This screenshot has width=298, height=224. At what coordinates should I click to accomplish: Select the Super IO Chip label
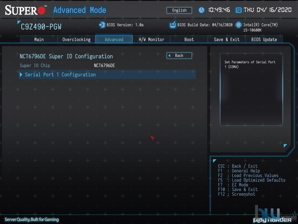click(35, 66)
